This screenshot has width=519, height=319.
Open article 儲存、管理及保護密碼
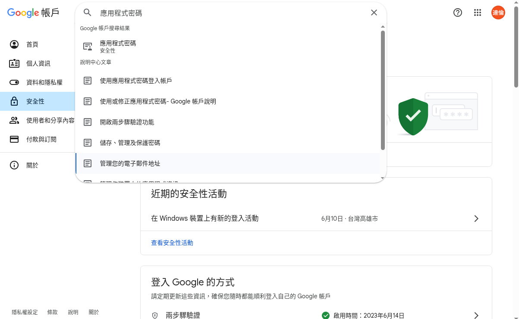(228, 143)
